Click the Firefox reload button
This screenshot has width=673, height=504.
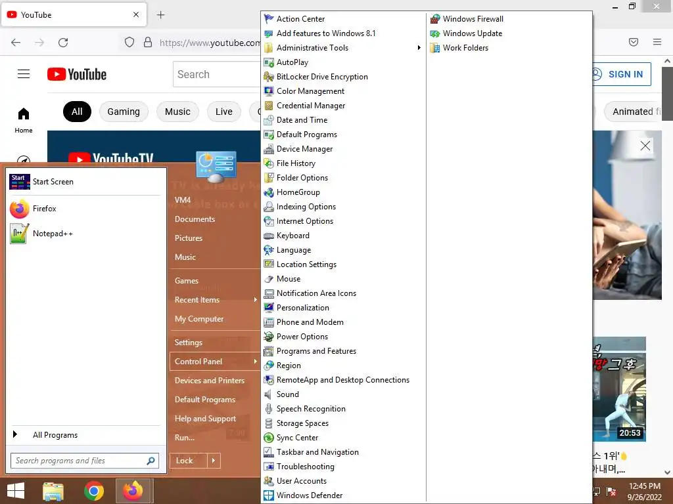tap(63, 43)
